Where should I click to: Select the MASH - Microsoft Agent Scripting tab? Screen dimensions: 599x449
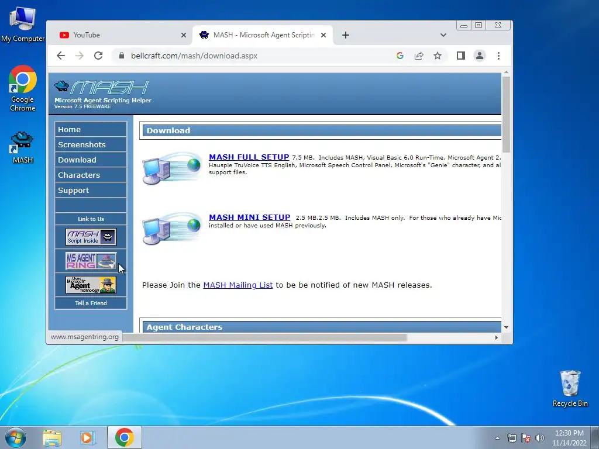[263, 35]
